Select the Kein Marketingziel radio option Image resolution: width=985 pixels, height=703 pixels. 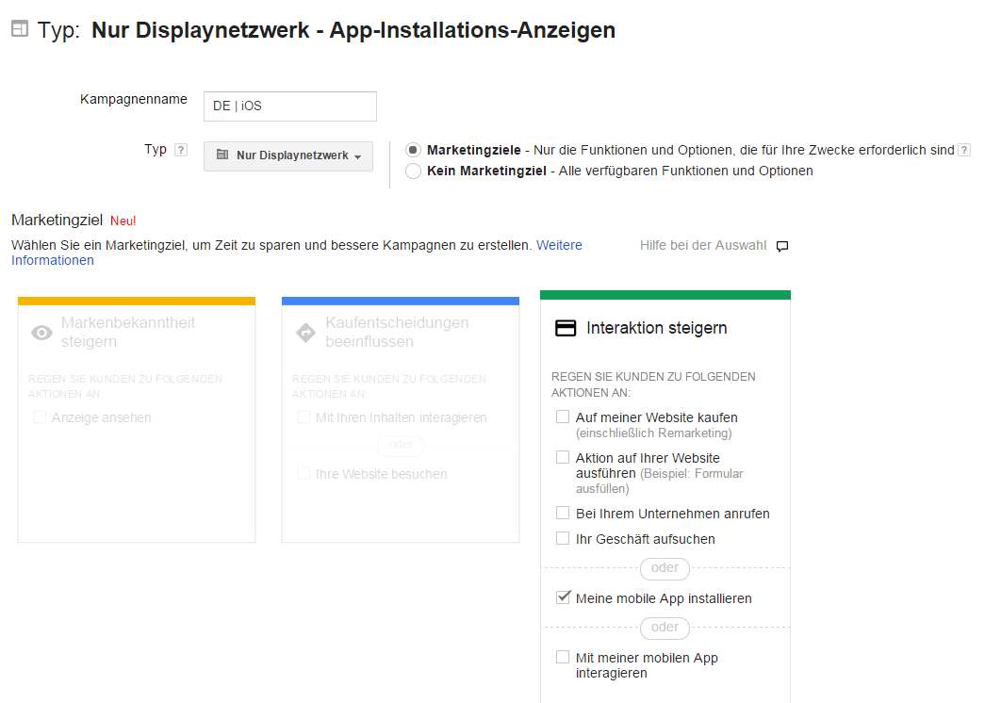[413, 171]
